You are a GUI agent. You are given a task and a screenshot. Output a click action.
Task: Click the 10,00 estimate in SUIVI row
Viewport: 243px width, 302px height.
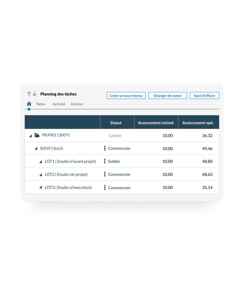point(168,148)
